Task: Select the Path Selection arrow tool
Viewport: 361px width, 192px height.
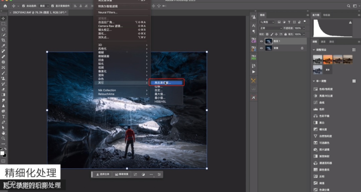Action: pyautogui.click(x=3, y=127)
